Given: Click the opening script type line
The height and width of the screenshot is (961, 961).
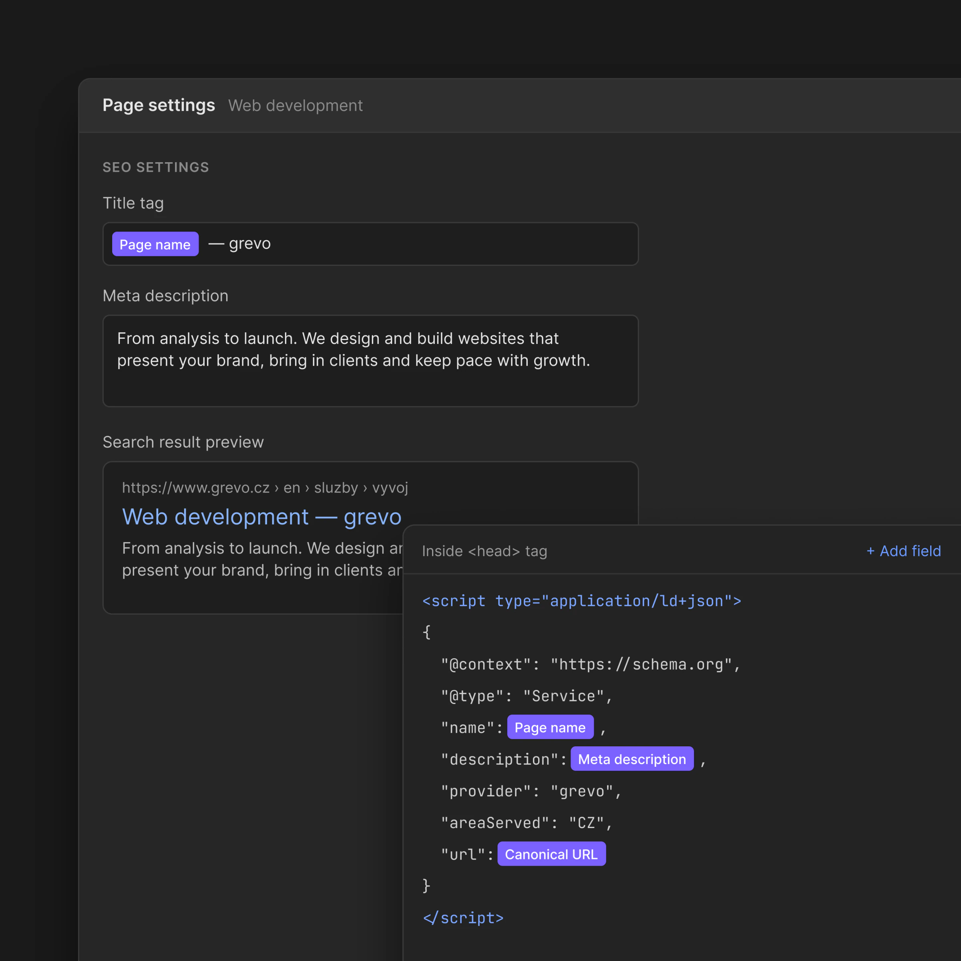Looking at the screenshot, I should tap(582, 601).
